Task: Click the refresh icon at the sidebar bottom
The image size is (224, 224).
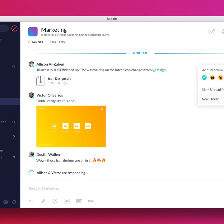Action: coord(14,202)
